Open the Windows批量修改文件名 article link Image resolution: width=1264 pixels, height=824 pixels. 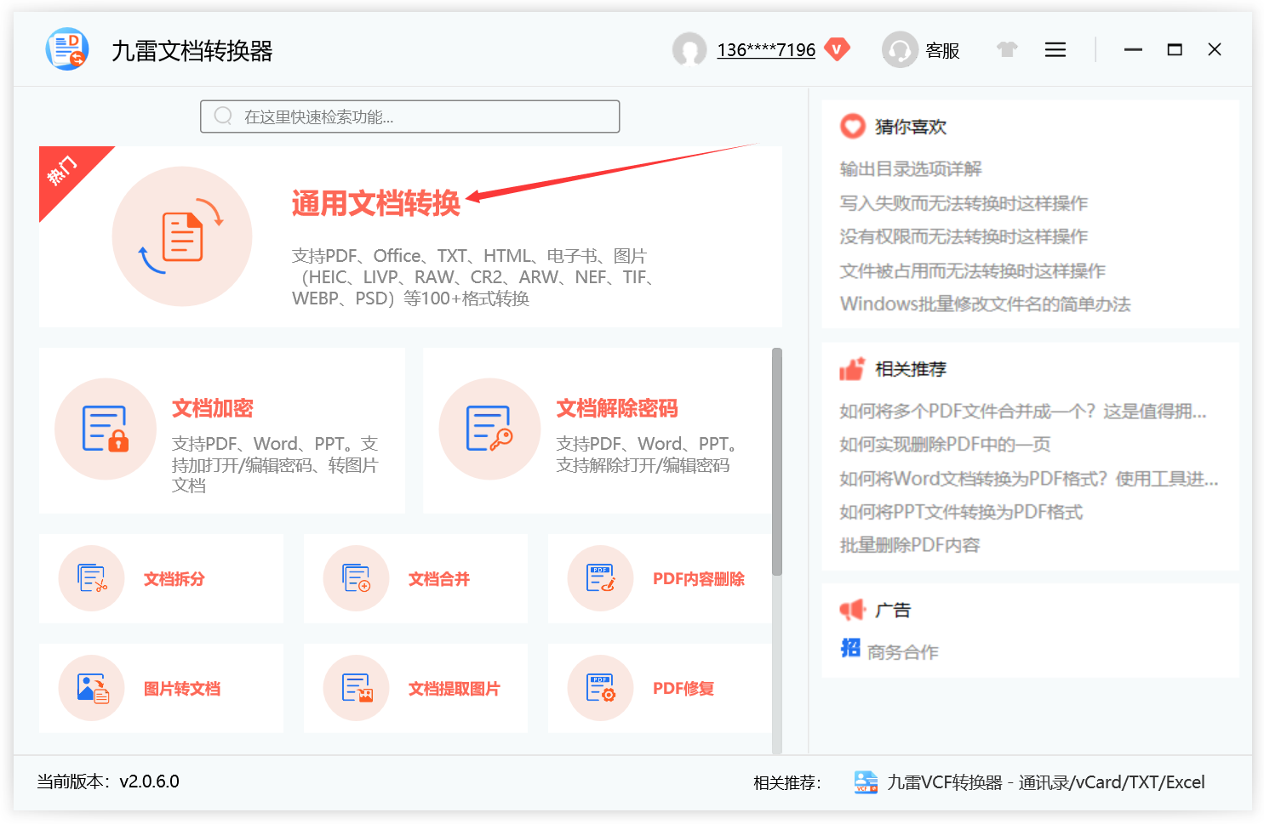pyautogui.click(x=985, y=304)
